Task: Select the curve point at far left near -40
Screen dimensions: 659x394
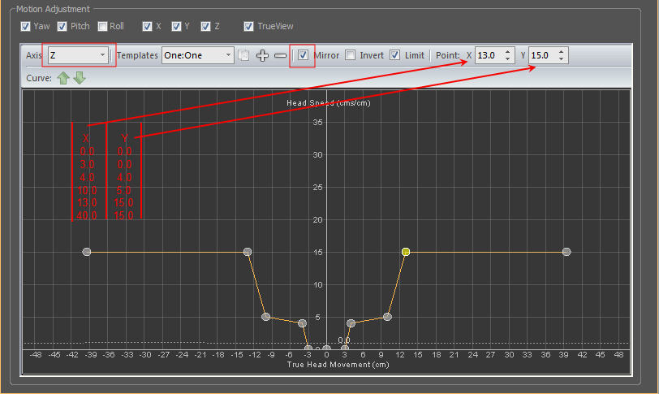Action: 87,252
